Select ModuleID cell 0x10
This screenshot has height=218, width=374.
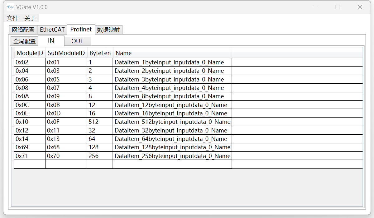point(30,122)
